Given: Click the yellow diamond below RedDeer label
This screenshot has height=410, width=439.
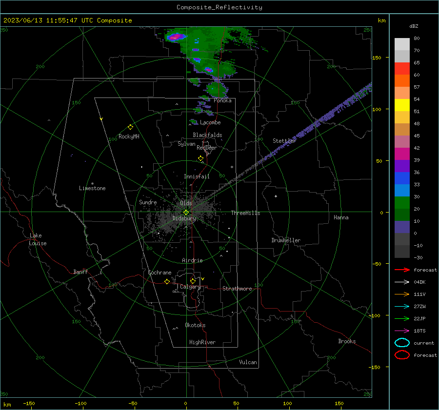Looking at the screenshot, I should coord(200,158).
